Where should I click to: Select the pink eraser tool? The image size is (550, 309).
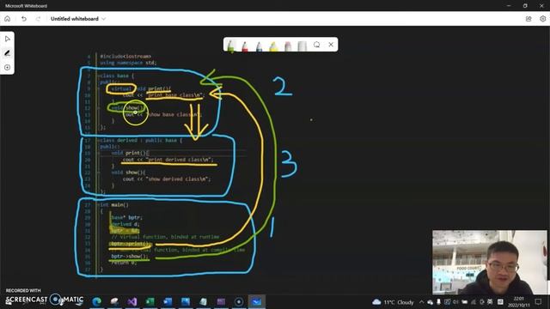pyautogui.click(x=288, y=45)
